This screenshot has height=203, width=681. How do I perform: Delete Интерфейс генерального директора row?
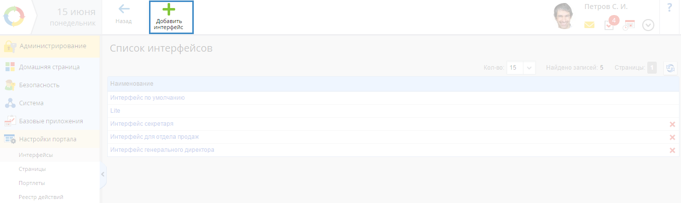(x=672, y=150)
